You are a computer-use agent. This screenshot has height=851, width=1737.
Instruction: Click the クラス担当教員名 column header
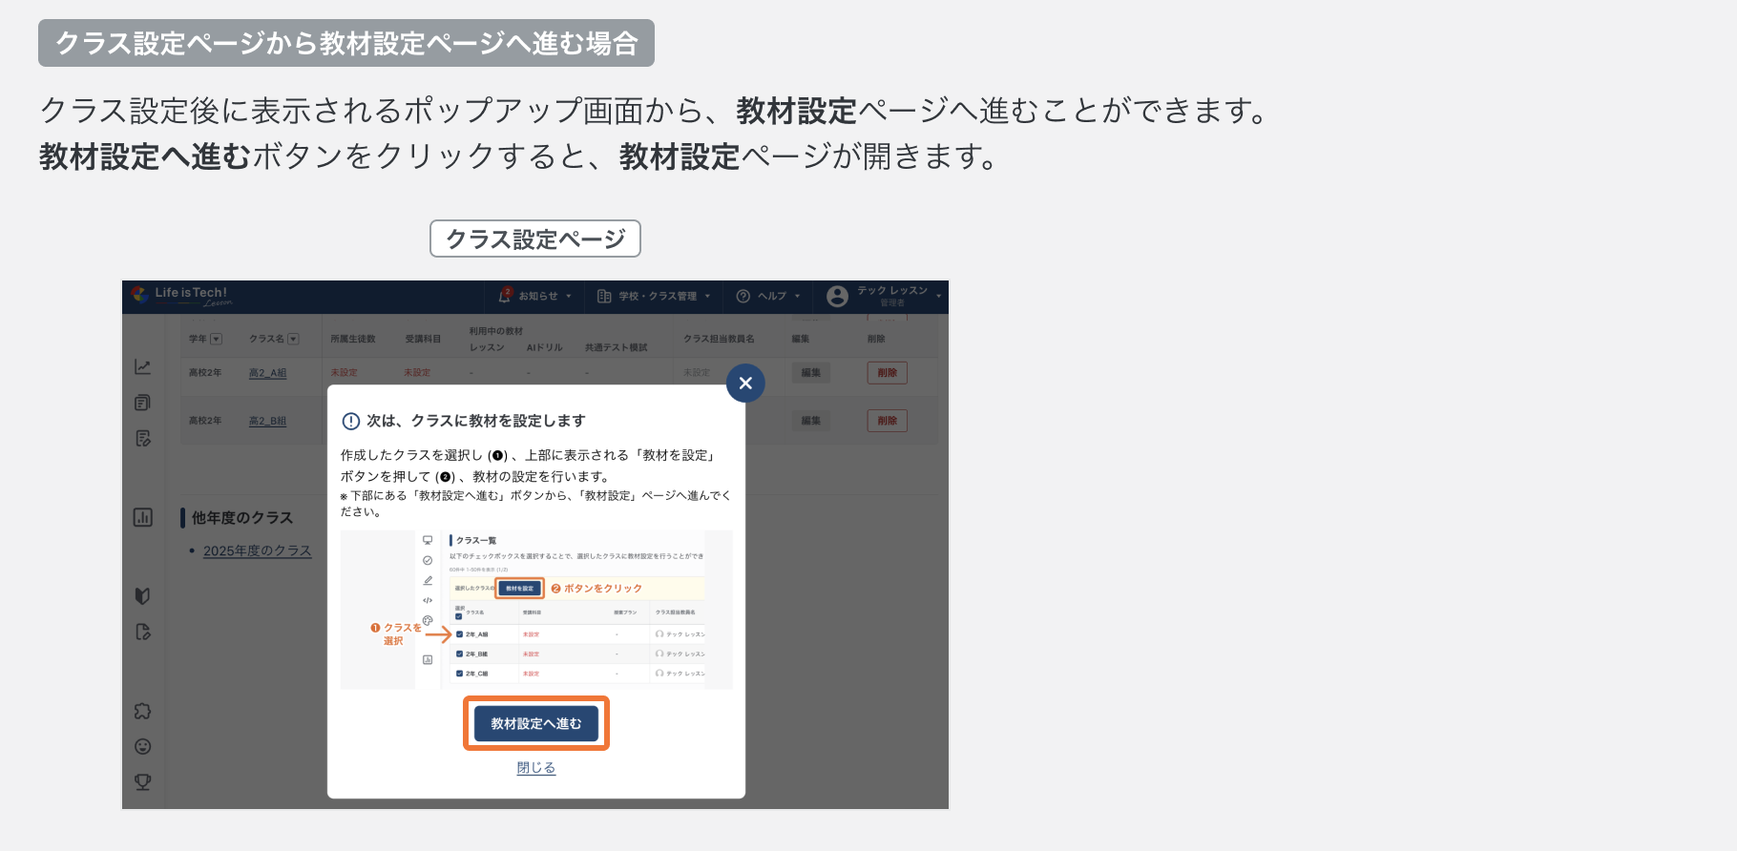(x=719, y=339)
